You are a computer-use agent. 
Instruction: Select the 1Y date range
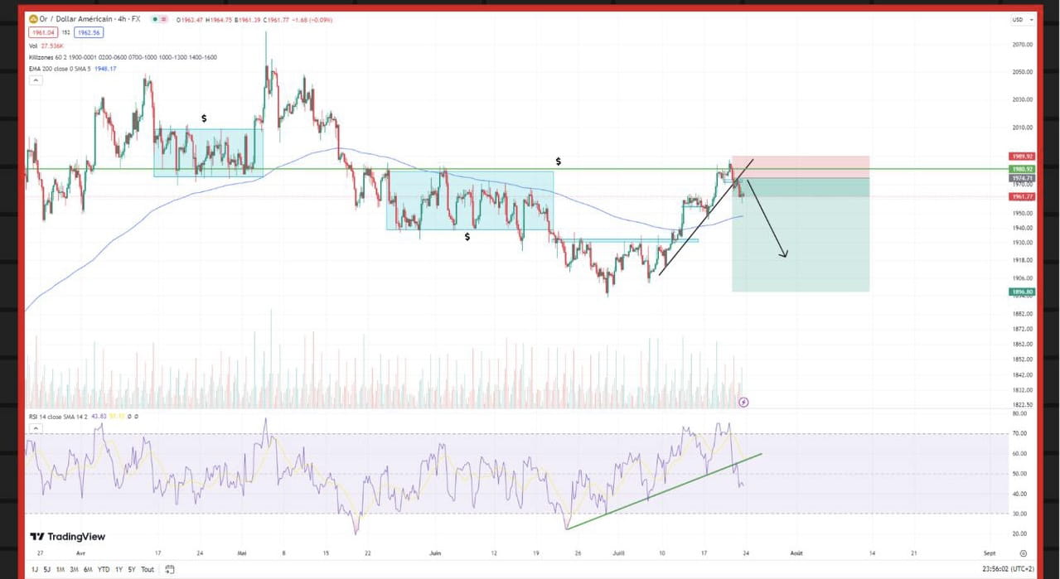[x=119, y=569]
